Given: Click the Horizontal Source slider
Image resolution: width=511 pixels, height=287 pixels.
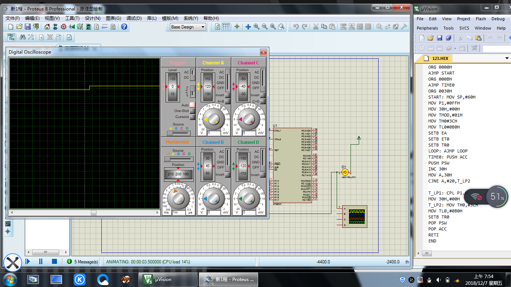Looking at the screenshot, I should (178, 159).
